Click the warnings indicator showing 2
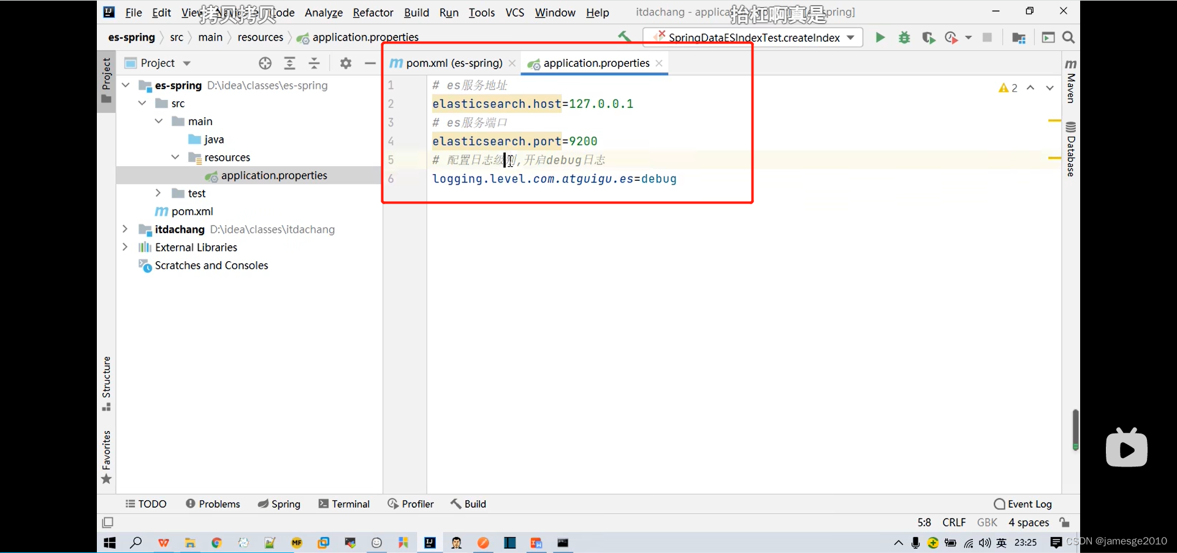1177x553 pixels. pos(1008,88)
